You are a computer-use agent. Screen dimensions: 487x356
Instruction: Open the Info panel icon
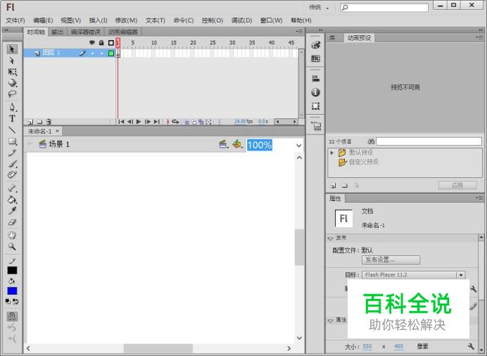click(x=315, y=92)
